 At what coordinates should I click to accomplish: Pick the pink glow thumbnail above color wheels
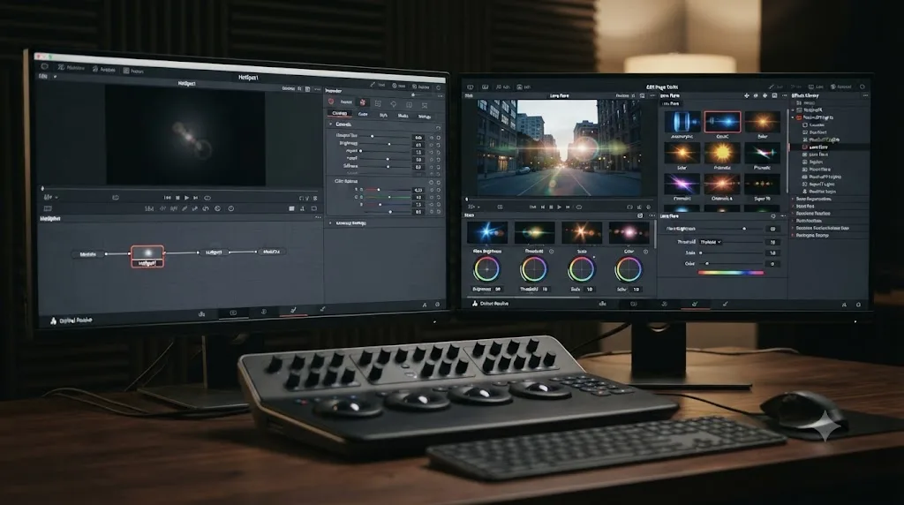coord(629,233)
